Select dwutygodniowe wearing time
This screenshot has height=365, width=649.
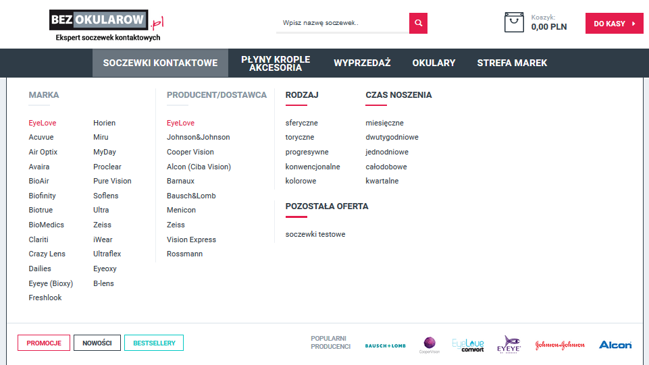click(392, 137)
